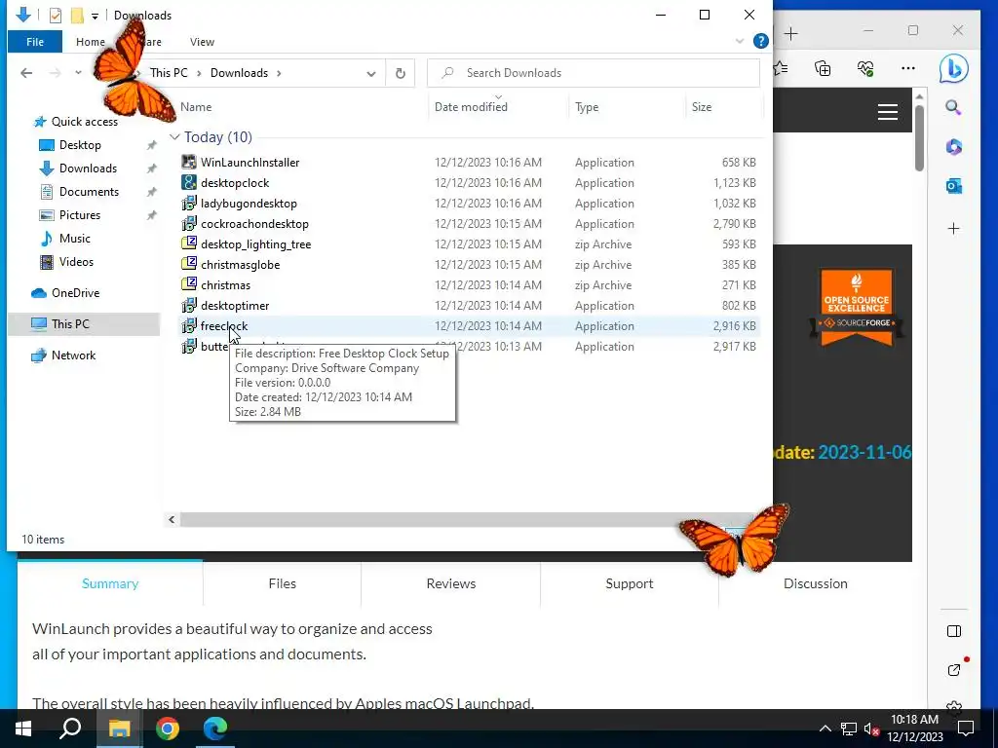This screenshot has height=748, width=998.
Task: Click the Search Downloads field
Action: tap(594, 73)
